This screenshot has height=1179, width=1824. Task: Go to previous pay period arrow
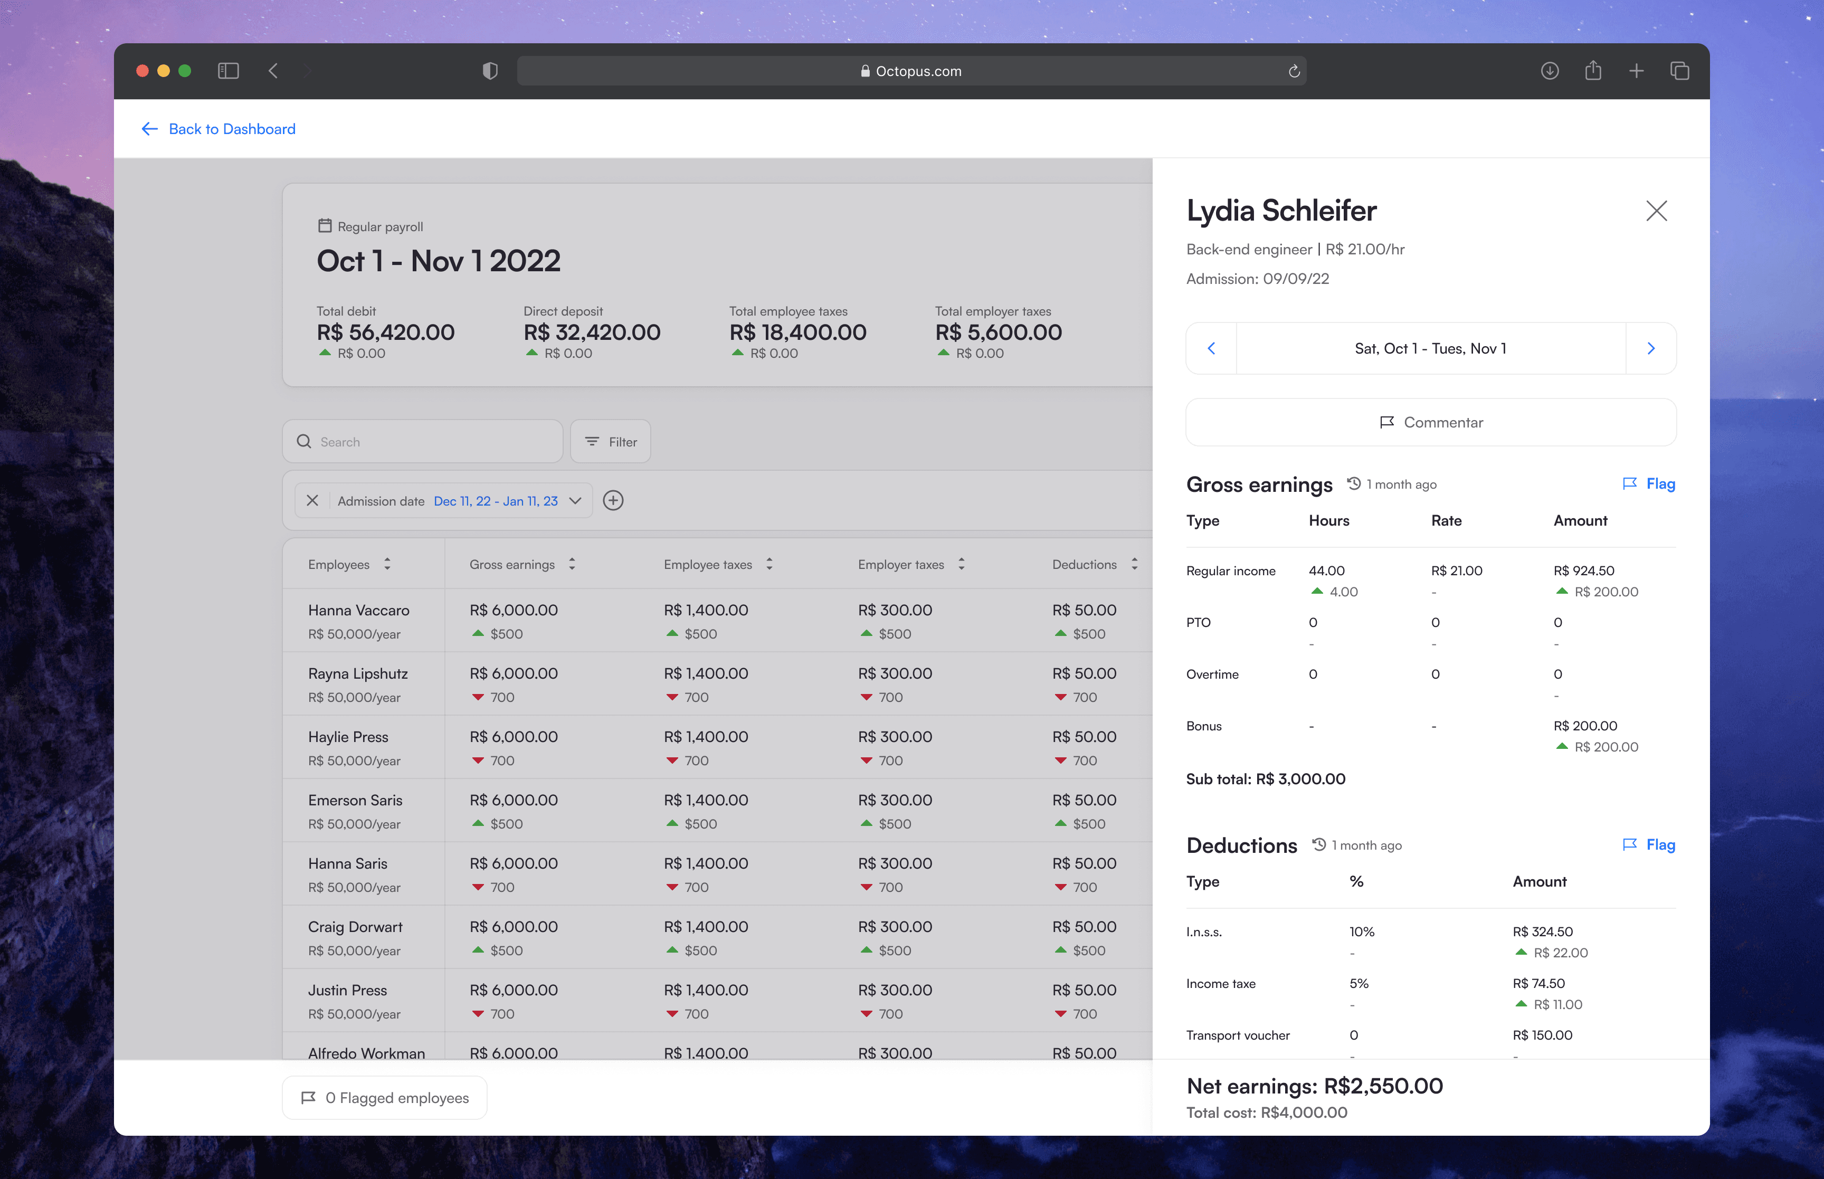tap(1211, 348)
